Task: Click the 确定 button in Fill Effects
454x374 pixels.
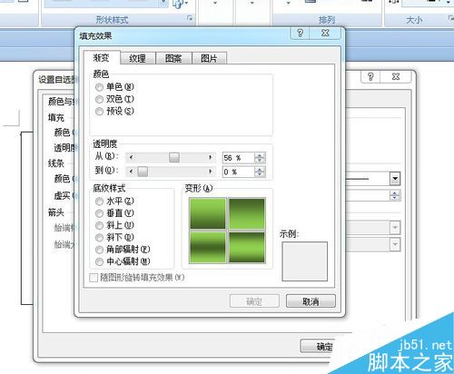Action: (x=254, y=301)
